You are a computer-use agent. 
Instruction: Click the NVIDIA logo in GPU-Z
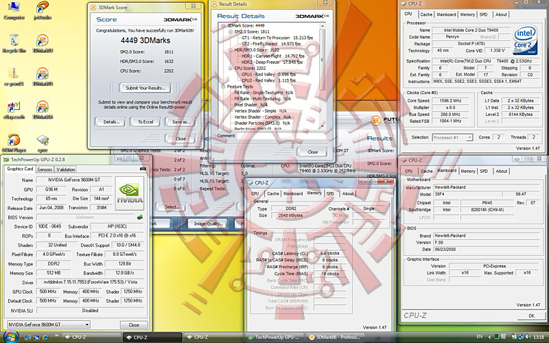[x=130, y=193]
